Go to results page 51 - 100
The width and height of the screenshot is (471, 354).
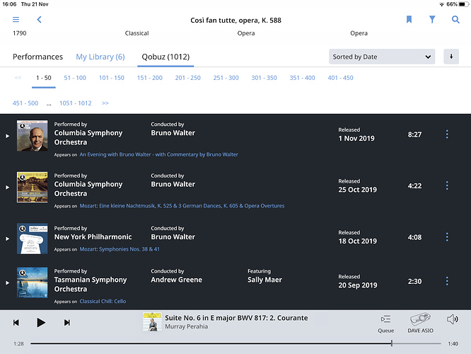[x=75, y=78]
